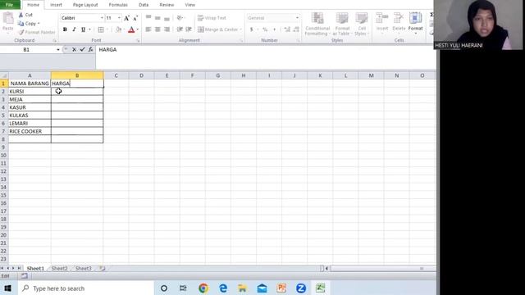Open Zoom app from taskbar
Image resolution: width=525 pixels, height=295 pixels.
pyautogui.click(x=301, y=288)
